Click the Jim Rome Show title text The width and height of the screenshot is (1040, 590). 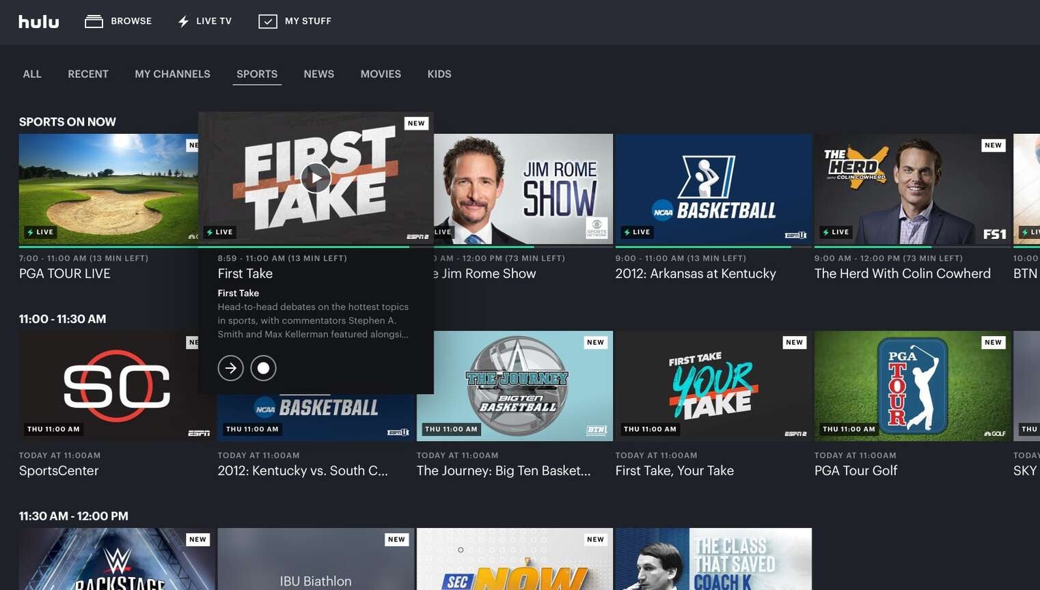[485, 273]
